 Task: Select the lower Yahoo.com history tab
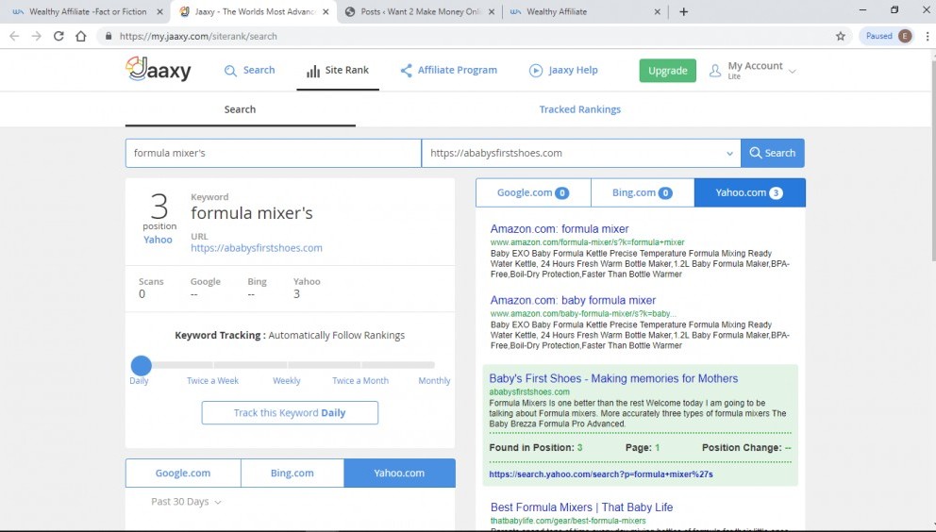(x=399, y=473)
